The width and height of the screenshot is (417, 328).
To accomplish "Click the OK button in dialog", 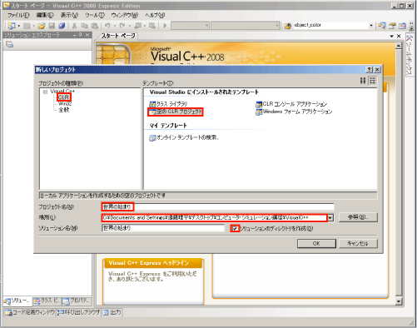I will tap(316, 244).
